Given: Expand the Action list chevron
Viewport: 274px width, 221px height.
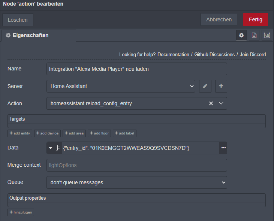Looking at the screenshot, I should (221, 103).
